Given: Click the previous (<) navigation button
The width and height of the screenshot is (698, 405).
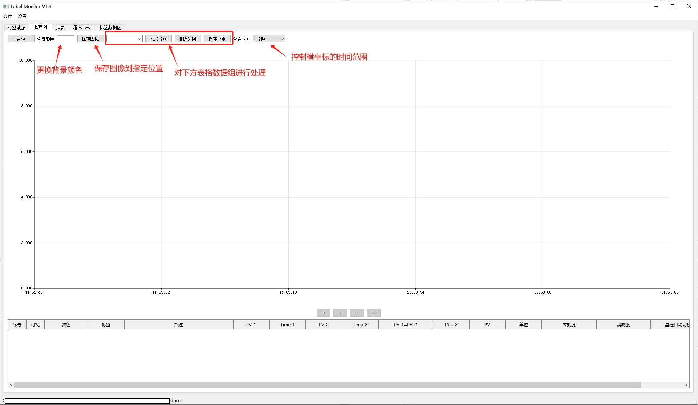Looking at the screenshot, I should 340,313.
